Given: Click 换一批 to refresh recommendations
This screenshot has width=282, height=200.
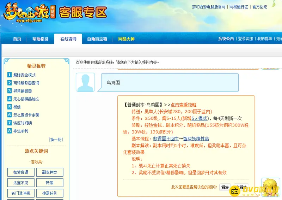Looking at the screenshot, I should click(x=56, y=140).
